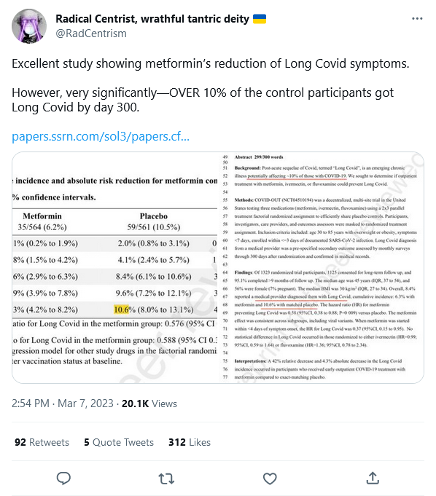
Task: Click the Ukraine flag emoji in name
Action: [260, 19]
